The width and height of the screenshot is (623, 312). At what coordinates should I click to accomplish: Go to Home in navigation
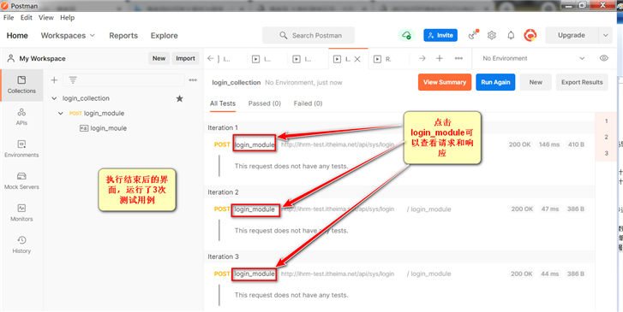pos(17,35)
